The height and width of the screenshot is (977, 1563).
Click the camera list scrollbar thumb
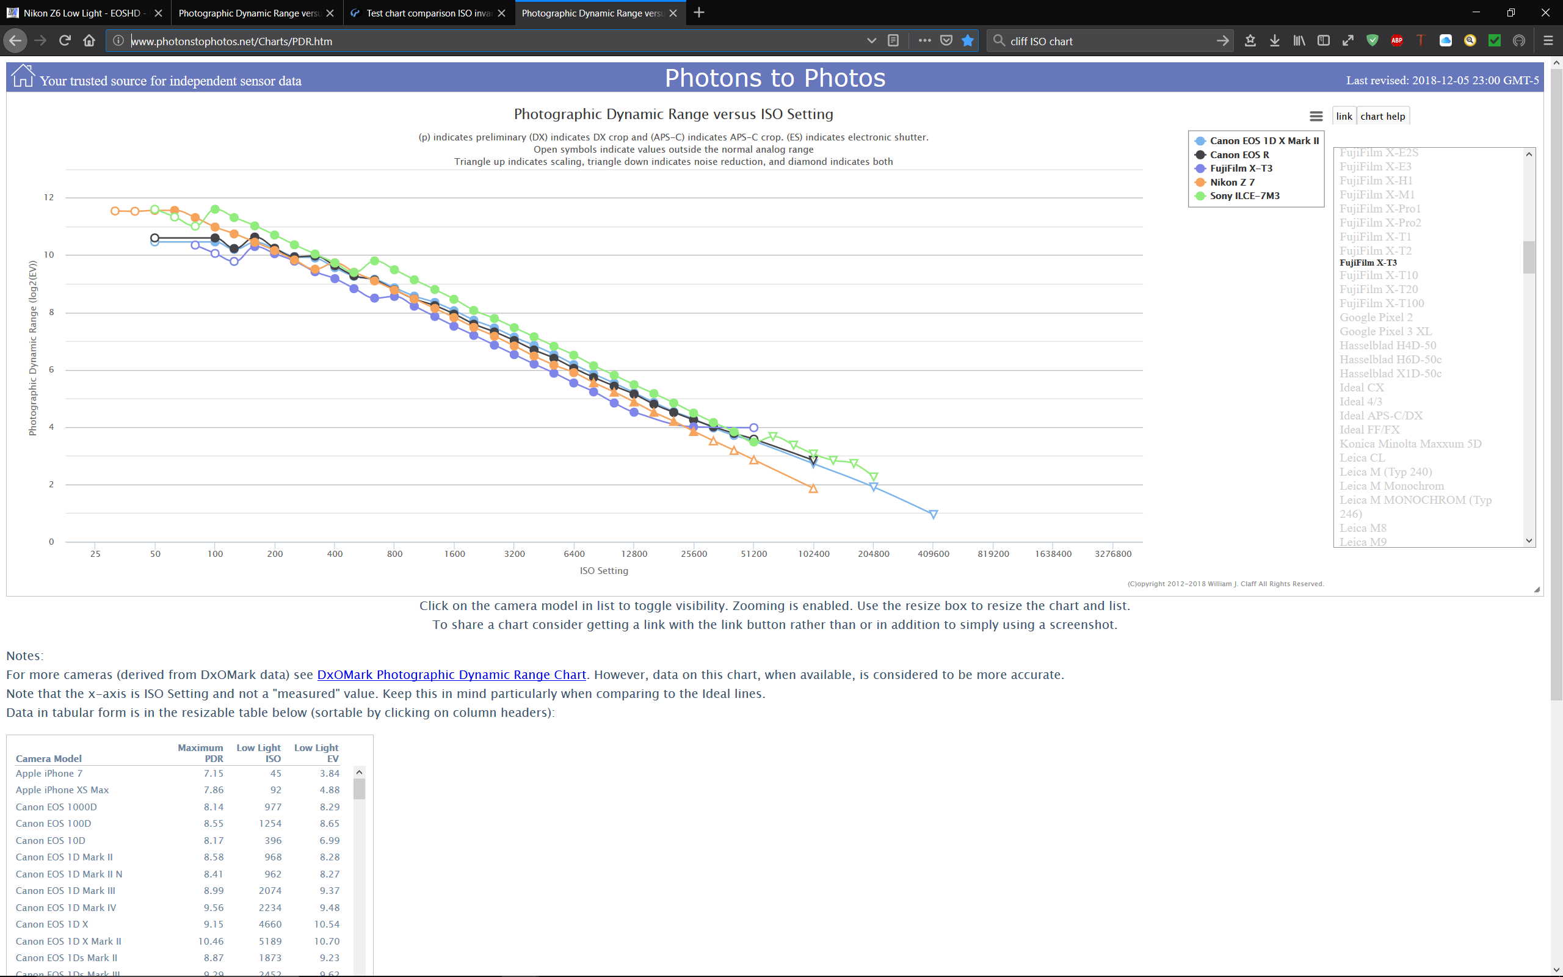(x=1528, y=257)
